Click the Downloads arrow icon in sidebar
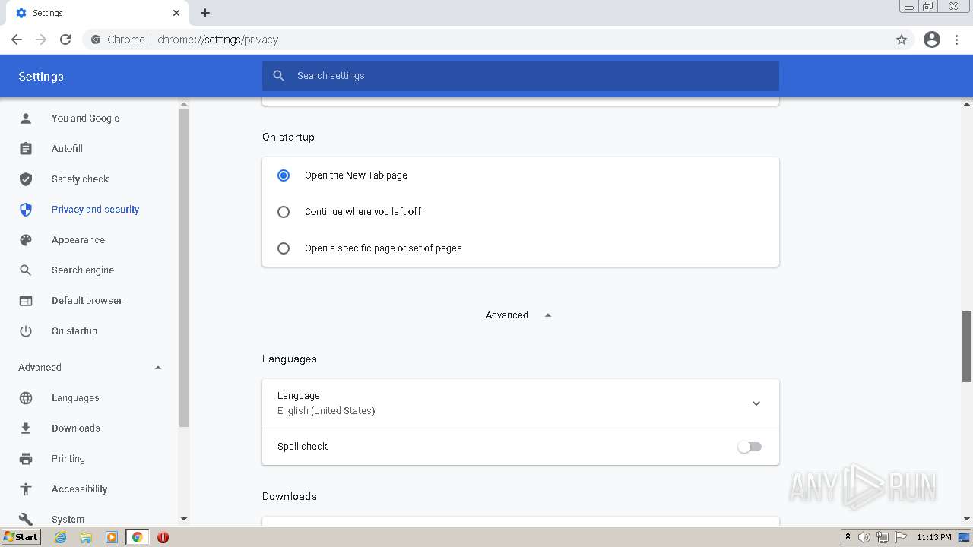This screenshot has height=547, width=973. (26, 428)
